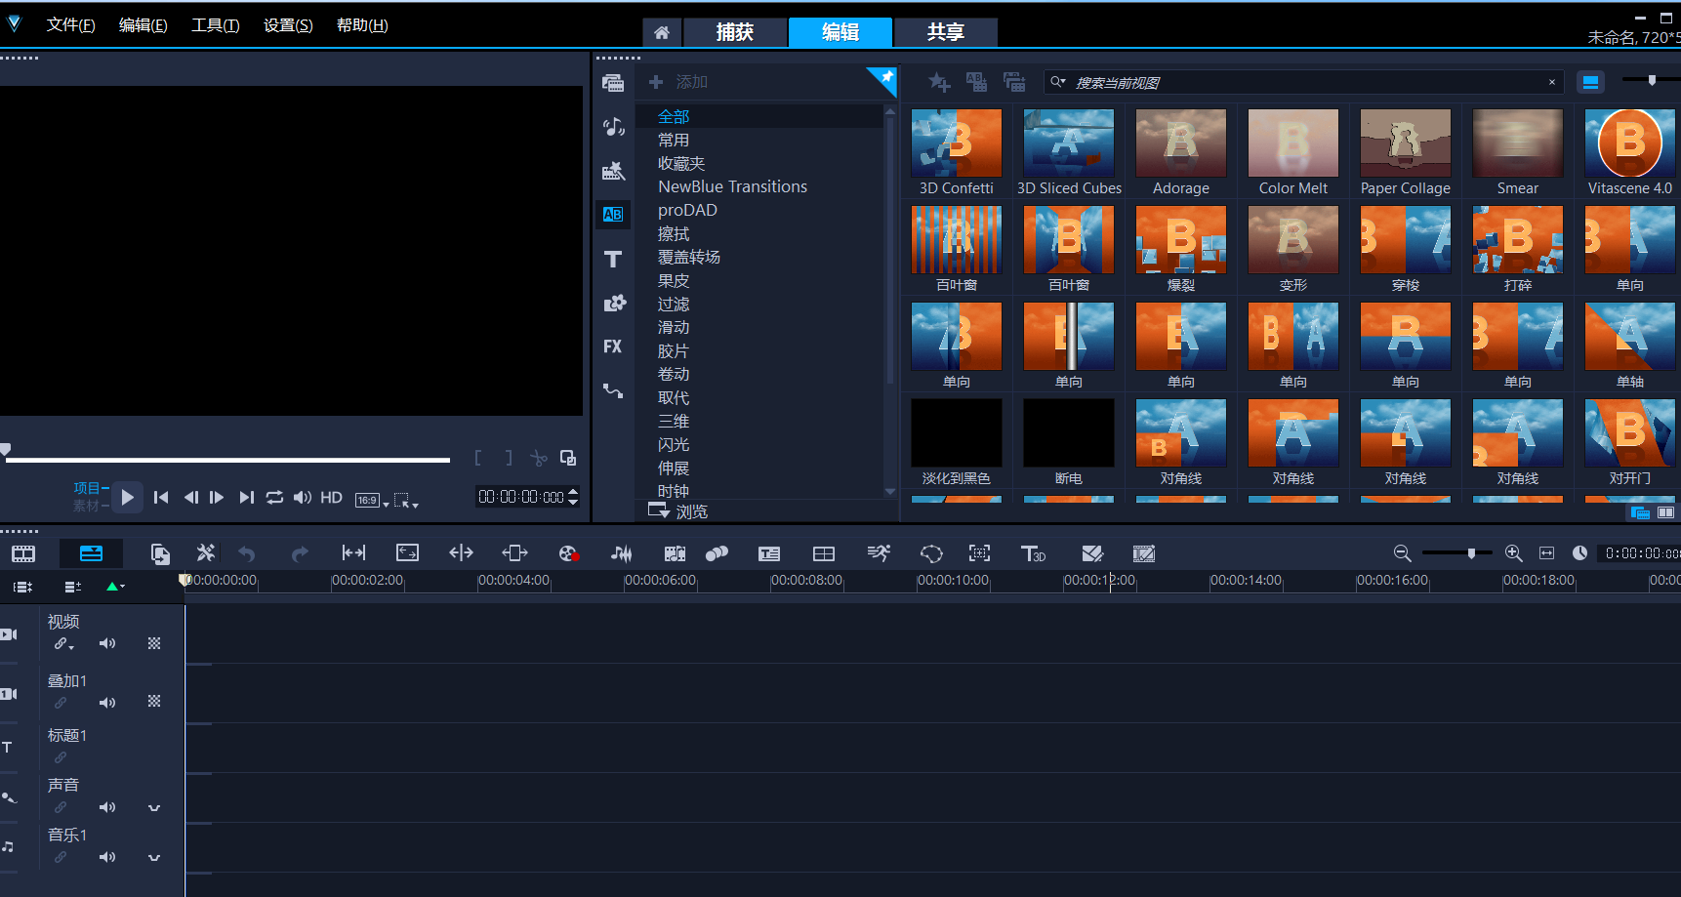This screenshot has width=1681, height=897.
Task: Open the Media library panel icon
Action: [x=613, y=83]
